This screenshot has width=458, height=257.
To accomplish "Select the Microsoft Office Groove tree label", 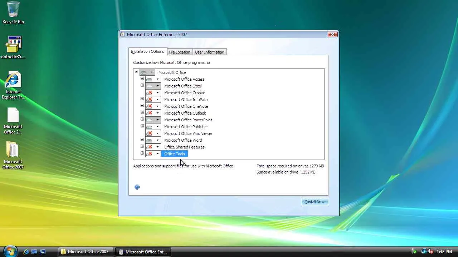I will (185, 93).
